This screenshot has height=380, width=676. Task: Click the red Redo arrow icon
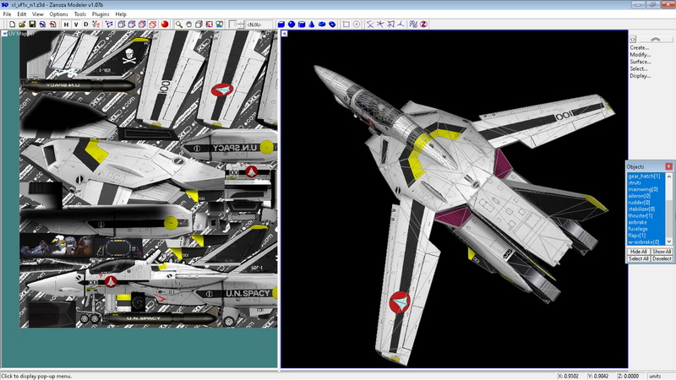tap(52, 24)
